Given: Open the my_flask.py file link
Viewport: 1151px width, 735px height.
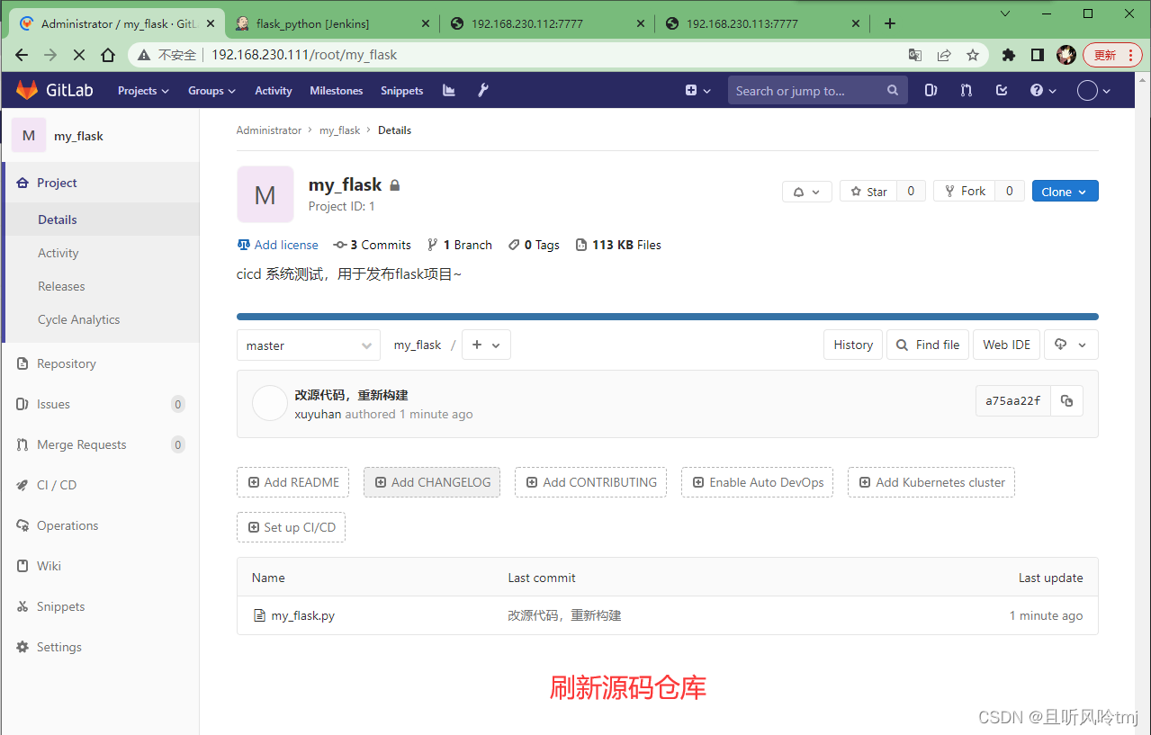Looking at the screenshot, I should pyautogui.click(x=302, y=616).
